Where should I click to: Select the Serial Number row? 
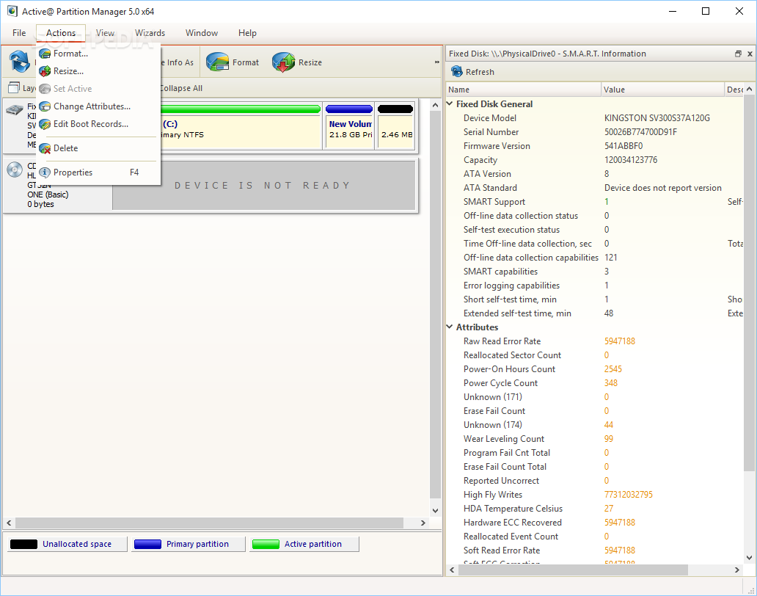pos(594,132)
